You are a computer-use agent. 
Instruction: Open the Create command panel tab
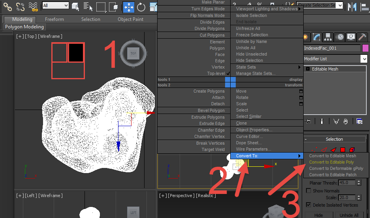coord(306,37)
